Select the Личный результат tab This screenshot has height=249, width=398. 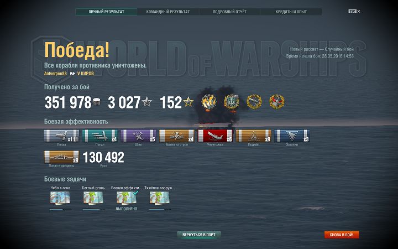point(106,12)
